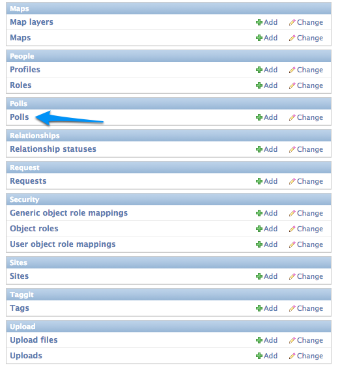The image size is (340, 374).
Task: Open the Polls model link
Action: (20, 117)
